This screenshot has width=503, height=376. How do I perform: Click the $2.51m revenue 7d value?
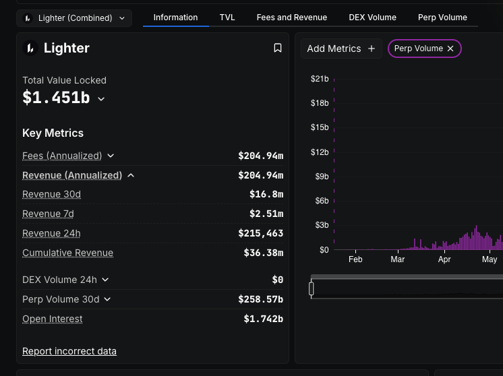tap(266, 214)
